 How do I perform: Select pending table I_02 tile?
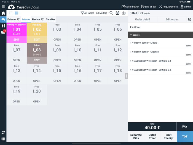tap(37, 29)
